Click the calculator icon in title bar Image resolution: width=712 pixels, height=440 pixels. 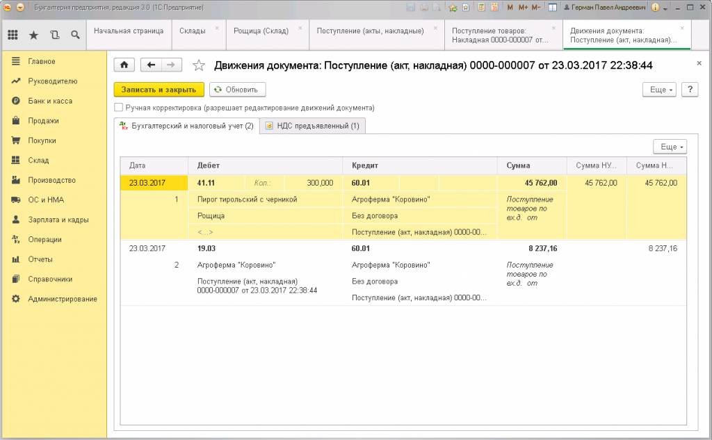point(481,7)
